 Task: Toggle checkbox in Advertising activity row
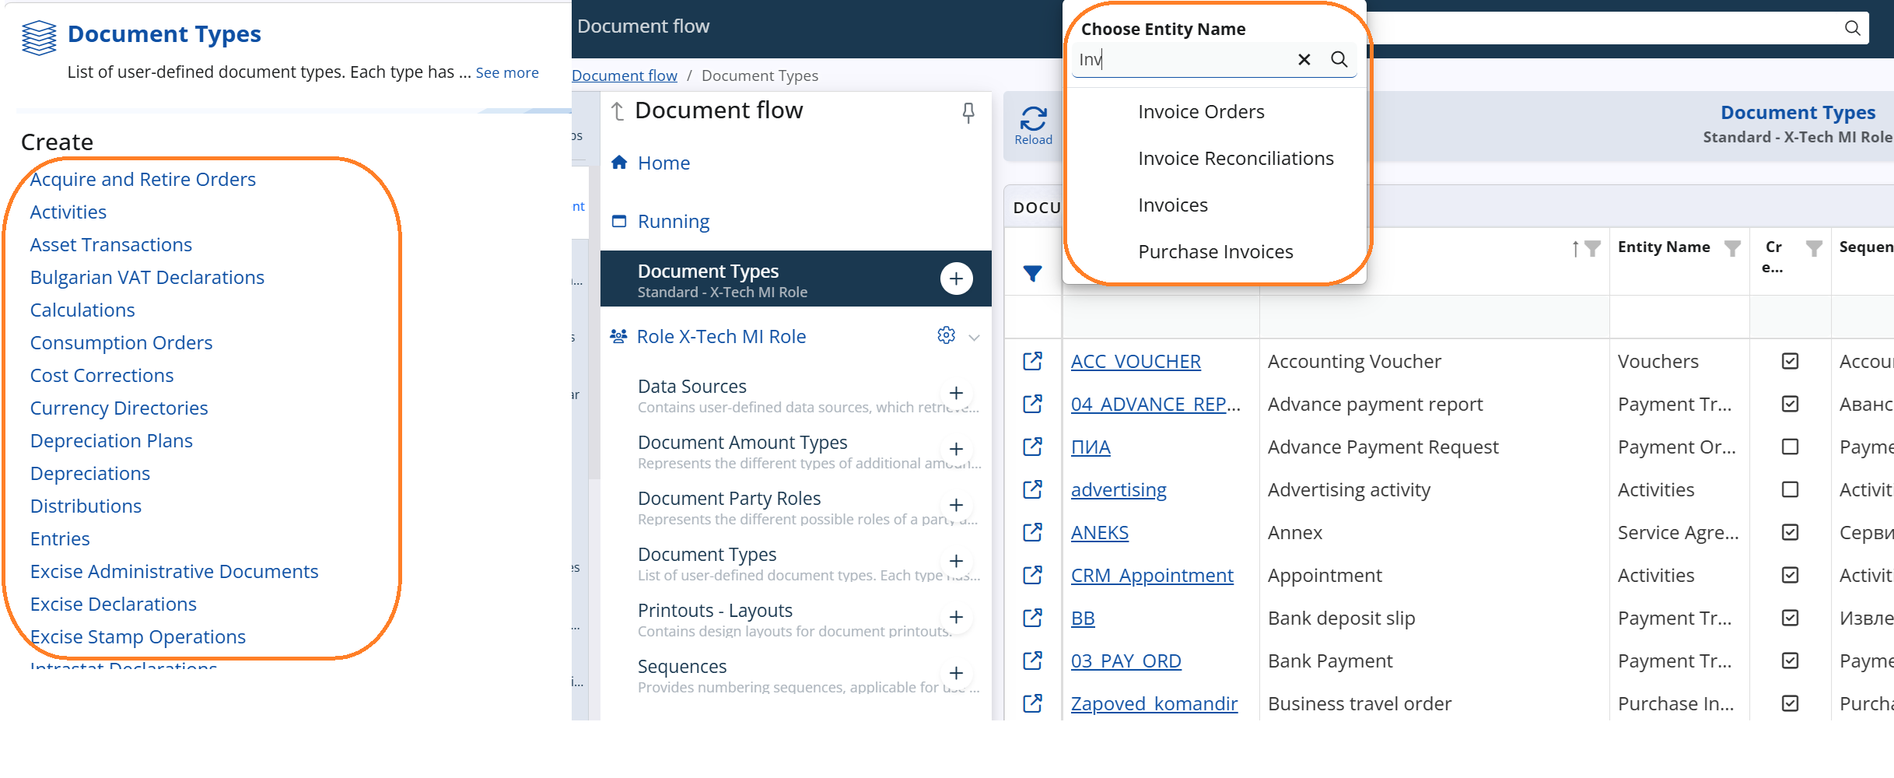[x=1790, y=489]
